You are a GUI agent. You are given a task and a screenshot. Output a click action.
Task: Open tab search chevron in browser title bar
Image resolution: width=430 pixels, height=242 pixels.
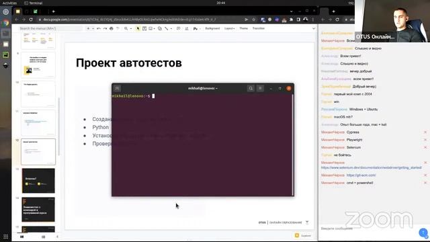point(291,11)
